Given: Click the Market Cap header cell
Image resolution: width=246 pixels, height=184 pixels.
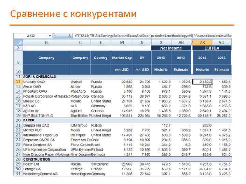Looking at the screenshot, I should [x=122, y=58].
